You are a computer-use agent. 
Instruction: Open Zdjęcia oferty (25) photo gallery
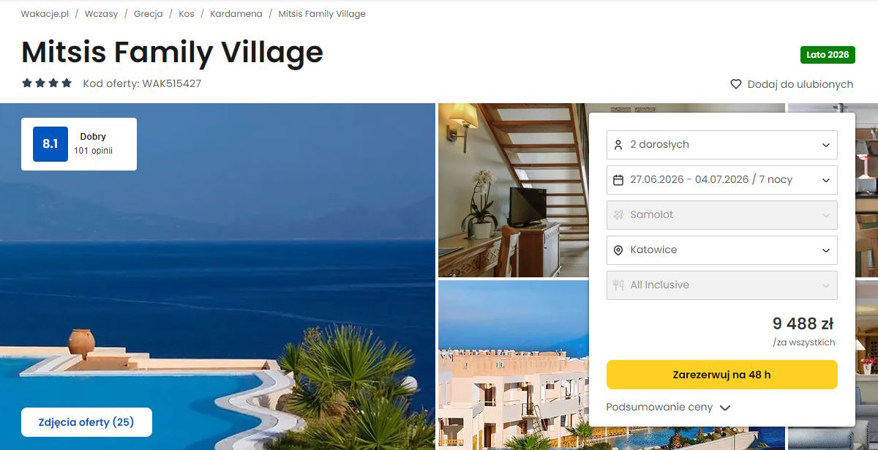[86, 422]
